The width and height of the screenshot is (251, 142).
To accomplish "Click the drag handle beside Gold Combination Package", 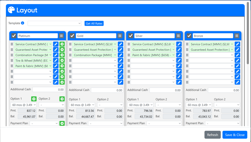I will tap(70, 55).
